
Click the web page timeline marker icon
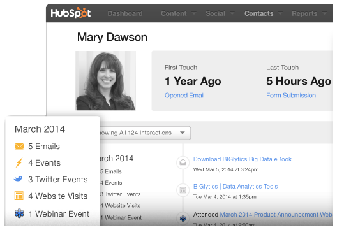pyautogui.click(x=183, y=190)
